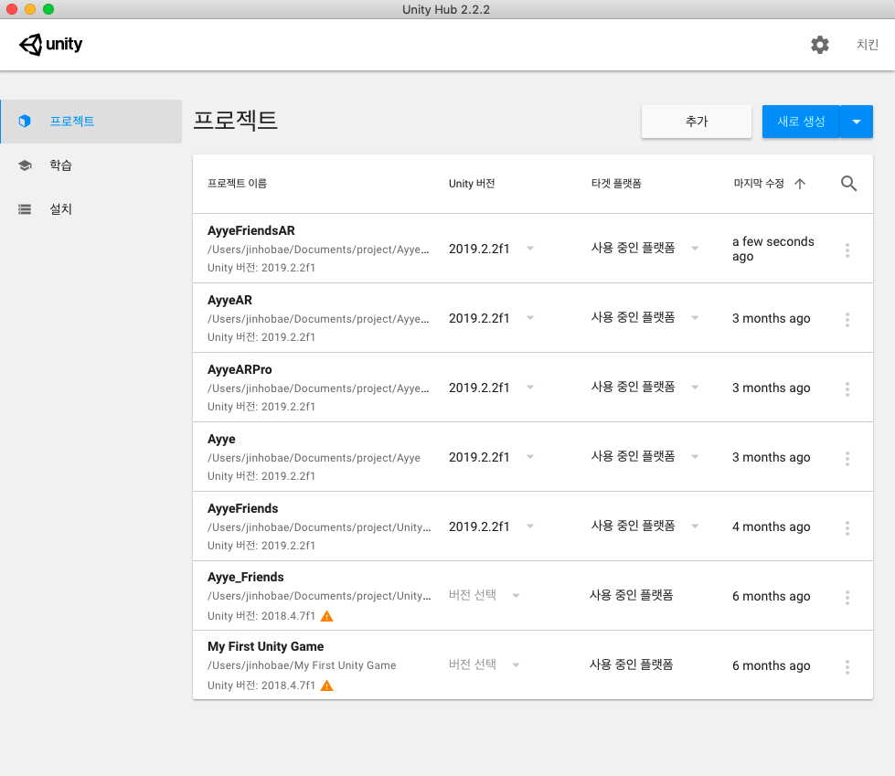Open the 버전 선택 dropdown for Ayye_Friends
The height and width of the screenshot is (776, 895).
(484, 595)
